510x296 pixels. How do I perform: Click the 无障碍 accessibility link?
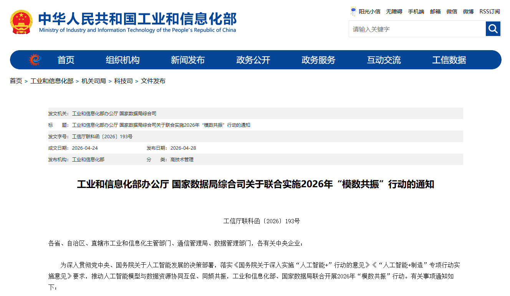(394, 11)
